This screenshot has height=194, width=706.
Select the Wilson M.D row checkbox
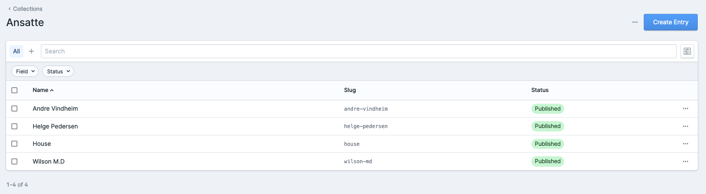pyautogui.click(x=14, y=161)
